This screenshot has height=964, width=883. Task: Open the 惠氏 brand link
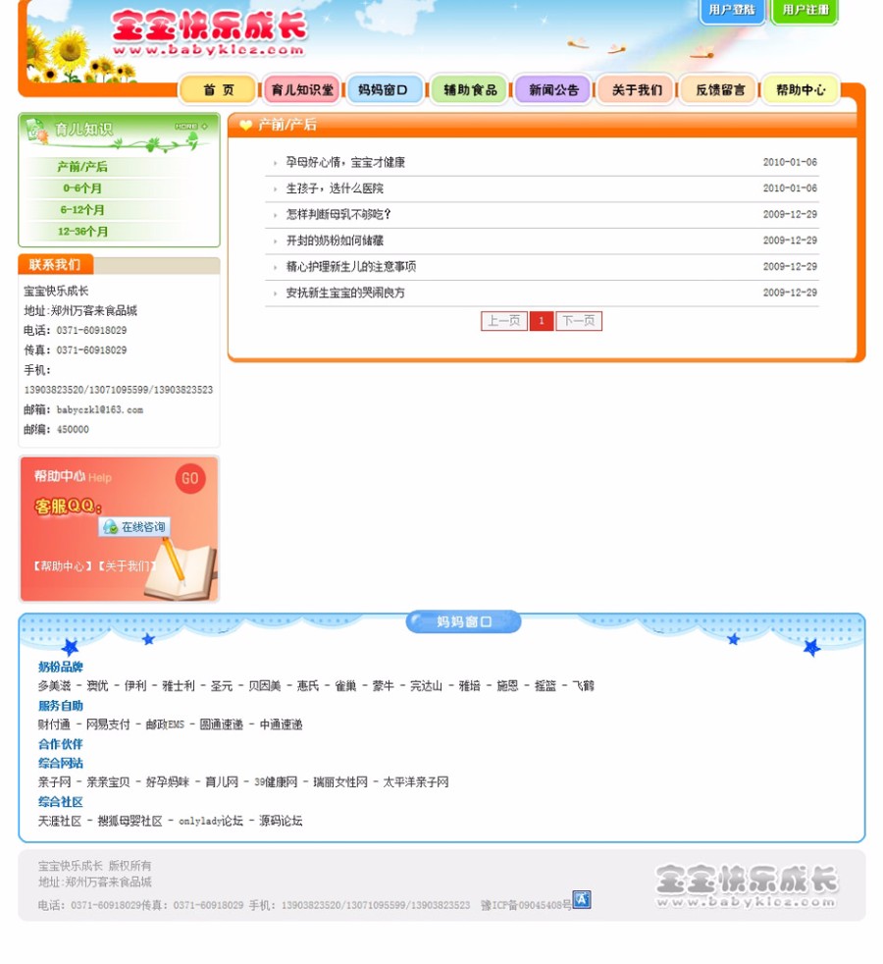(308, 685)
